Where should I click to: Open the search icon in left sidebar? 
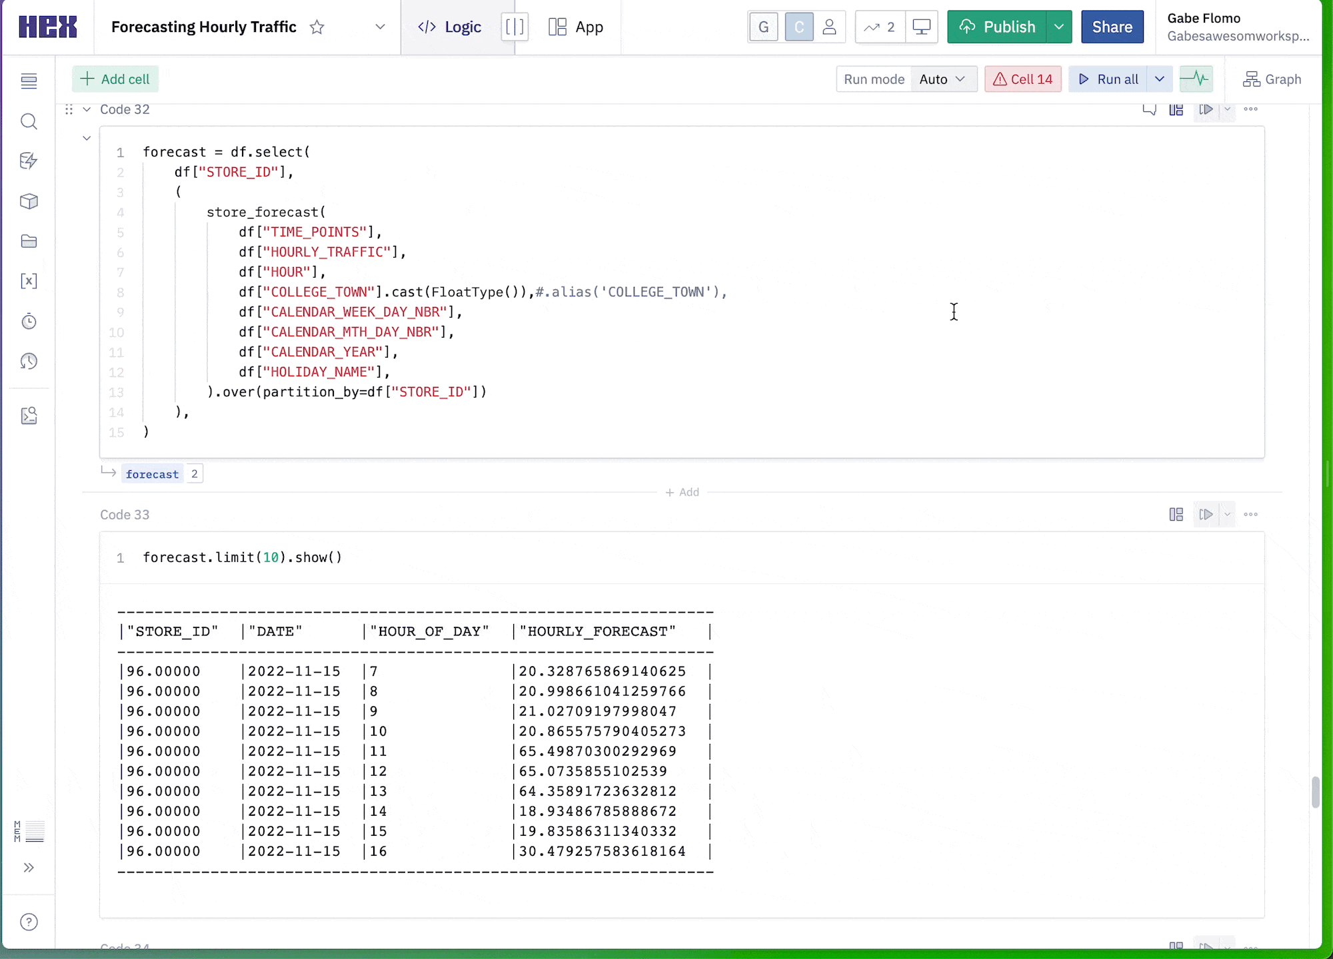pyautogui.click(x=29, y=121)
